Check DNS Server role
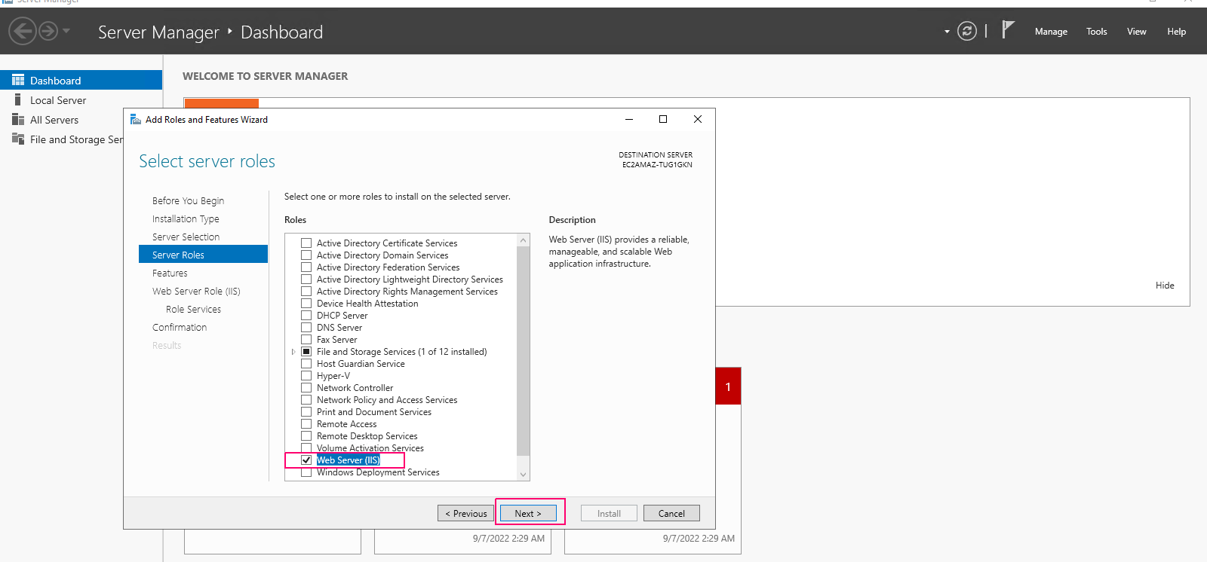Image resolution: width=1207 pixels, height=562 pixels. [306, 328]
